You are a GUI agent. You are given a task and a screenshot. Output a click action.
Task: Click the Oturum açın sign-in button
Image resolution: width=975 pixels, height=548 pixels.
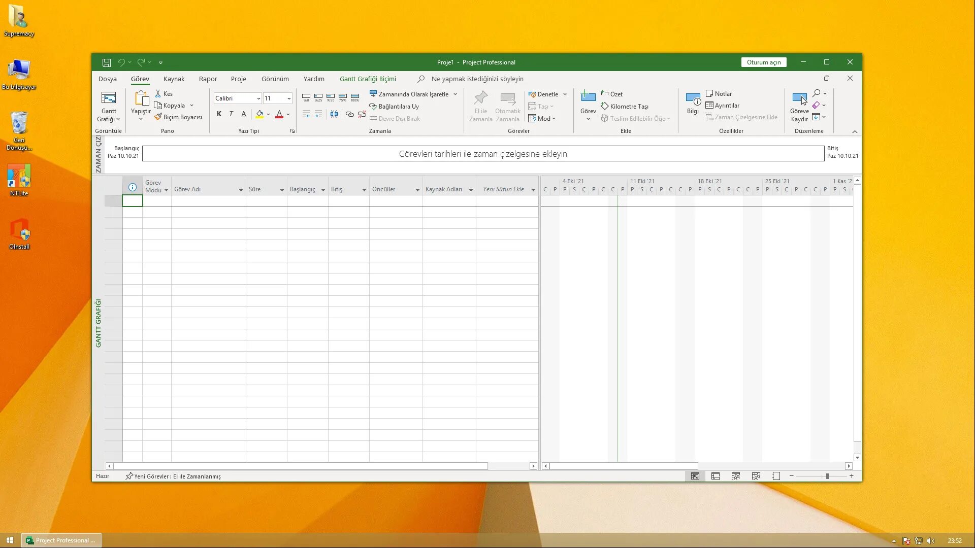pos(763,62)
